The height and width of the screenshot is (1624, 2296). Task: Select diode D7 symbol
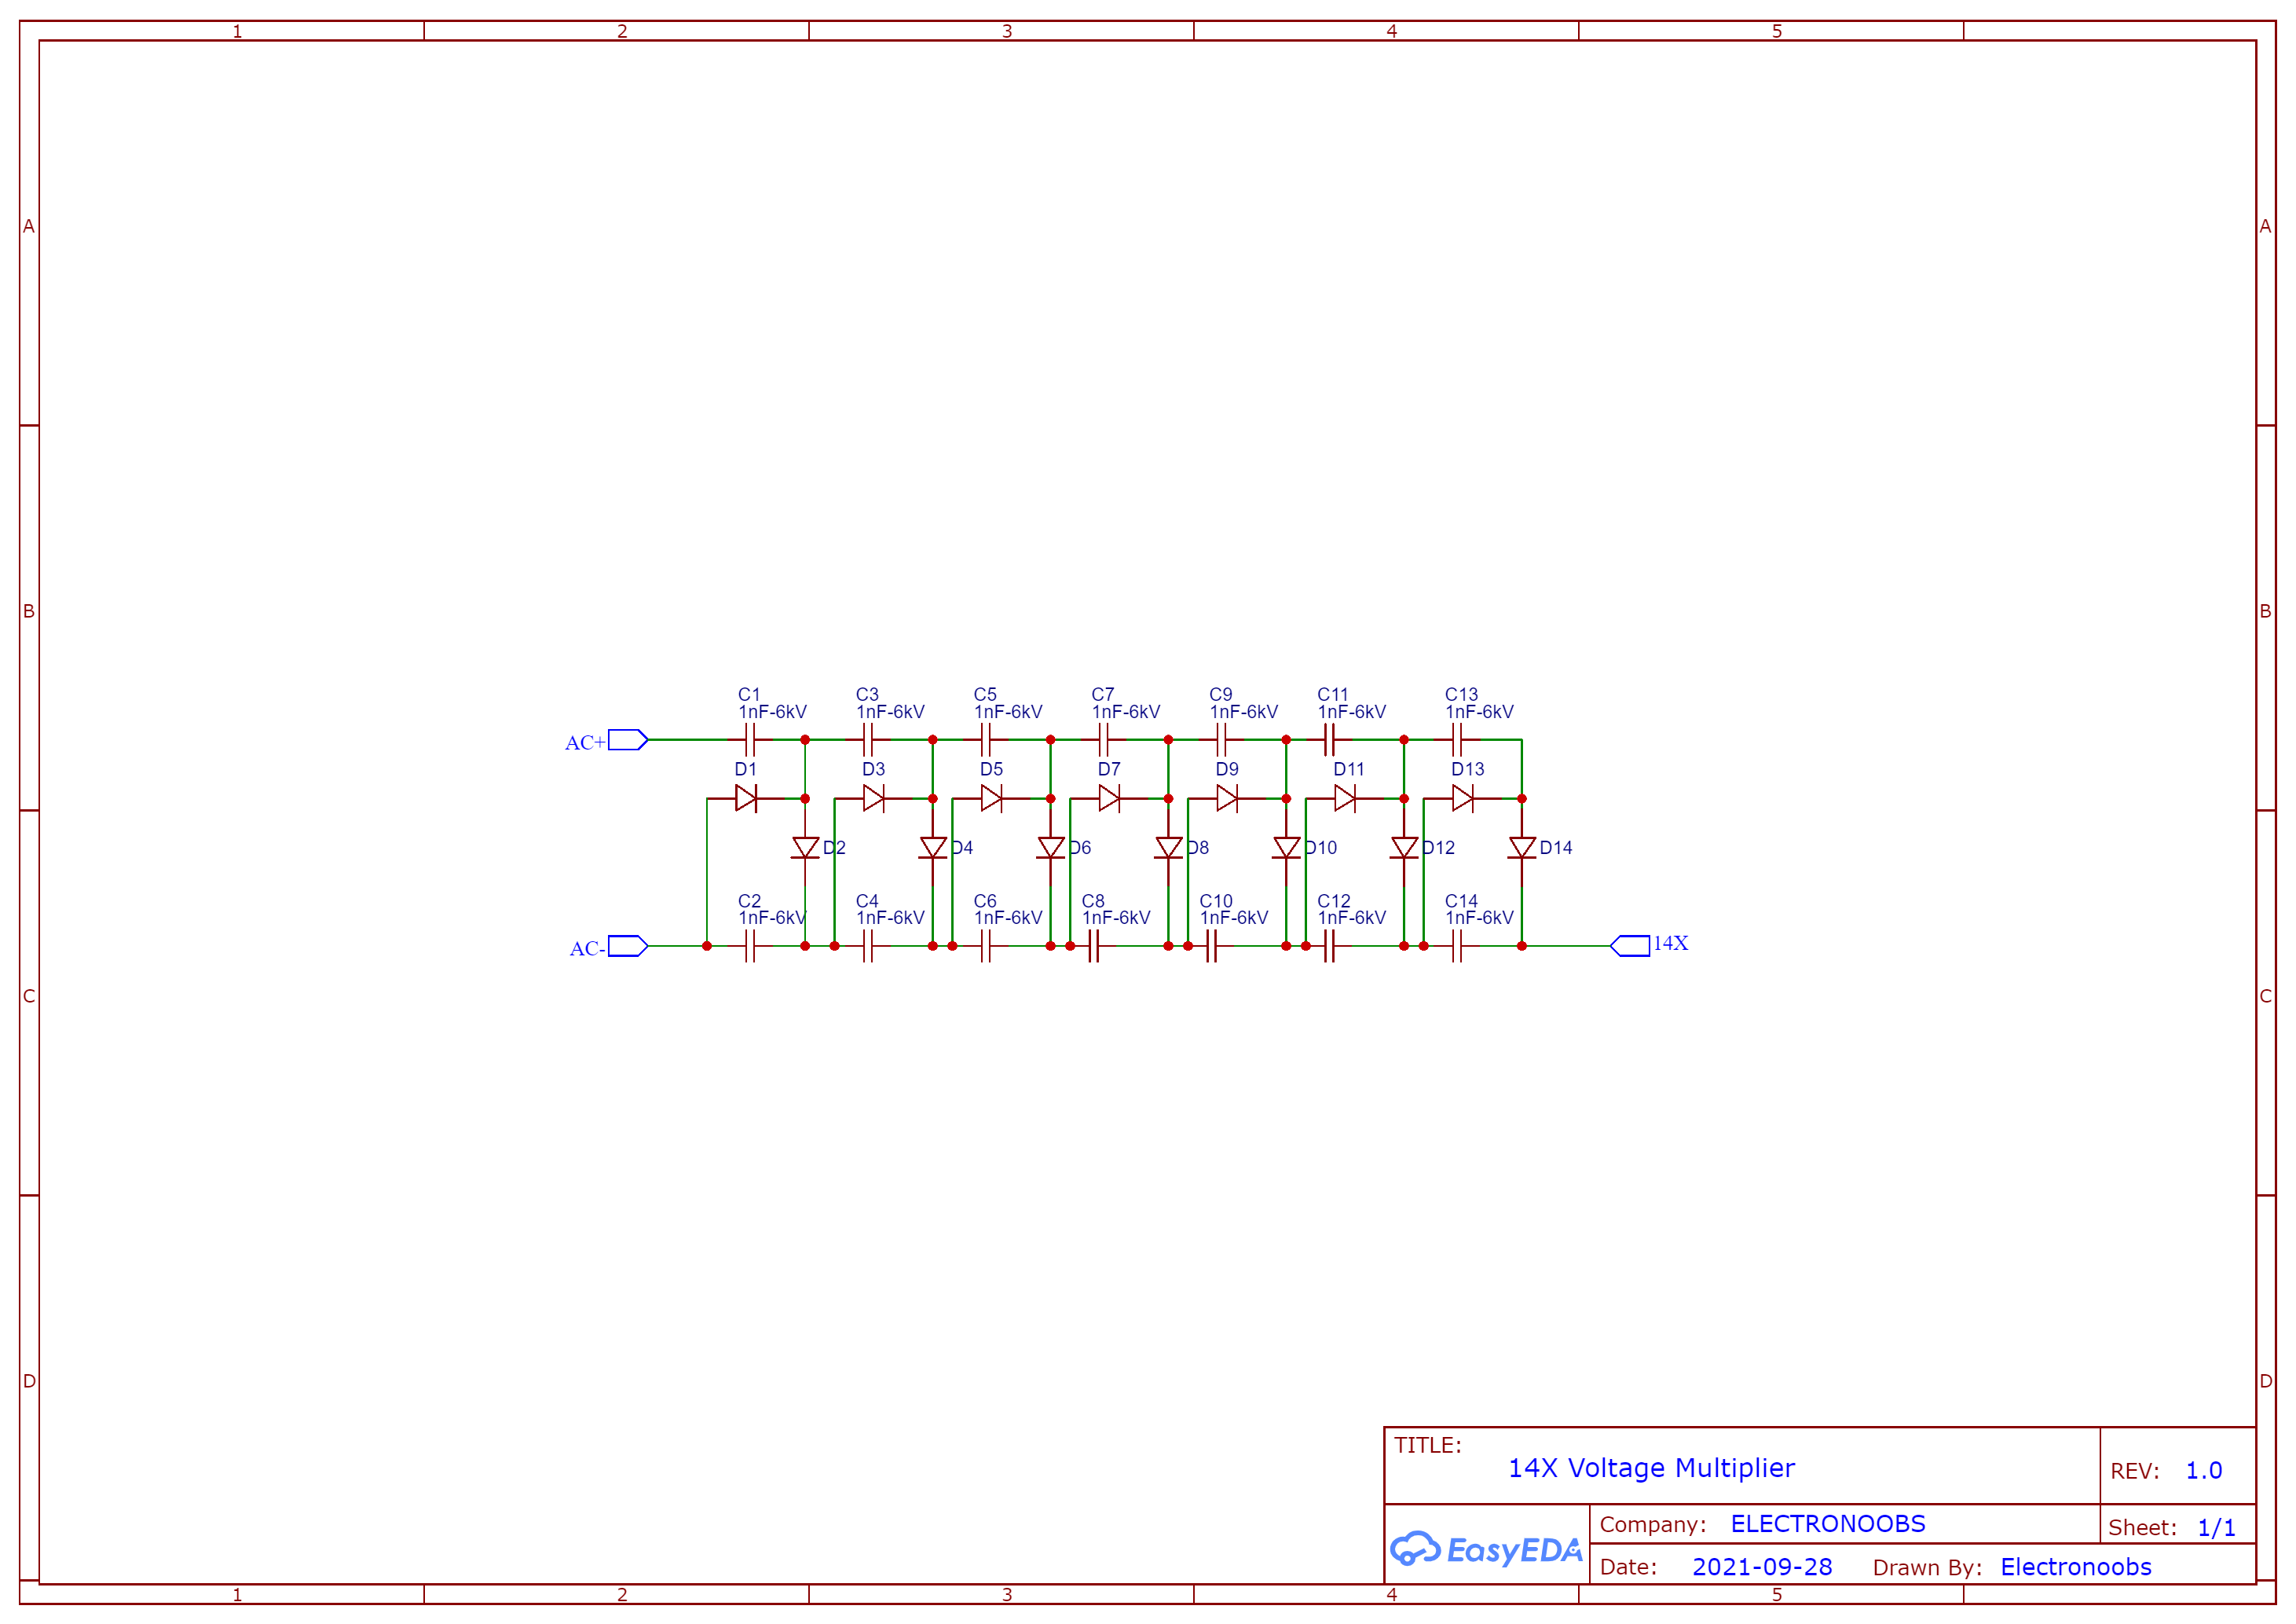(1109, 798)
